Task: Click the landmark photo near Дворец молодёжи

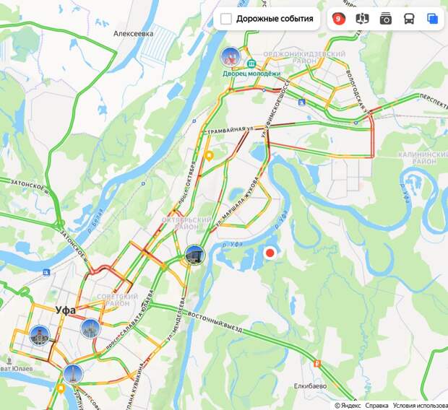Action: [x=231, y=57]
